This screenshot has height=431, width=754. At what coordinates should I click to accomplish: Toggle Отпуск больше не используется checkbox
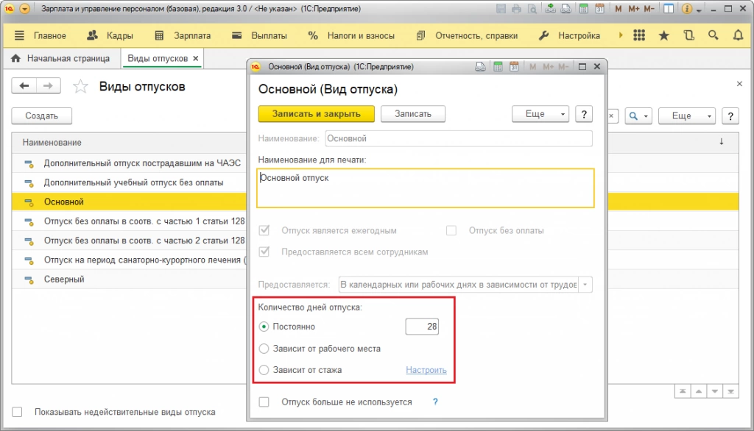(x=264, y=402)
